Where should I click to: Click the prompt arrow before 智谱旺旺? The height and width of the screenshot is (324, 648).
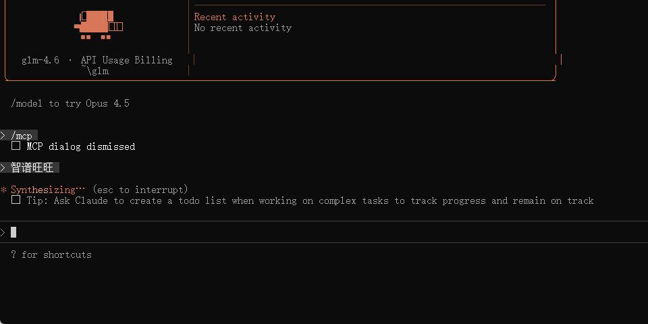[x=3, y=167]
